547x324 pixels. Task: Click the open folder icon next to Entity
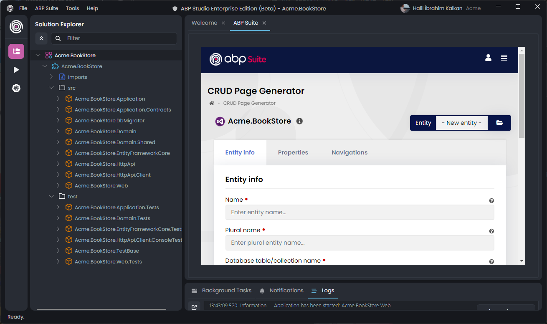point(499,123)
